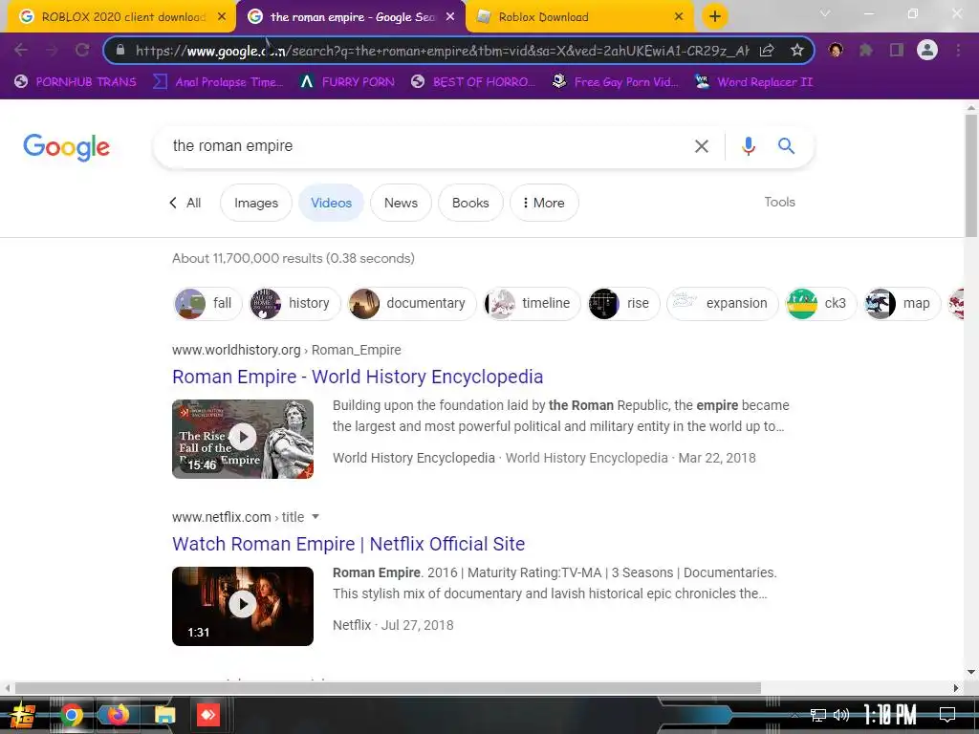Screen dimensions: 979x734
Task: Open the Chrome side panel icon
Action: (897, 50)
